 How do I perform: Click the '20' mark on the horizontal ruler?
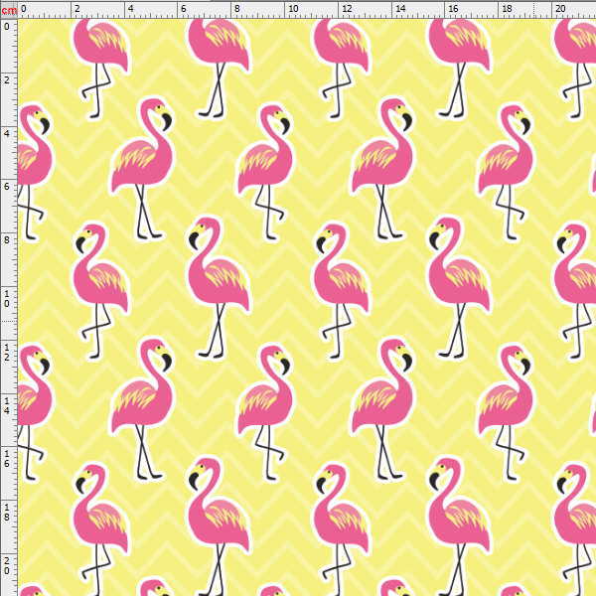tap(560, 8)
